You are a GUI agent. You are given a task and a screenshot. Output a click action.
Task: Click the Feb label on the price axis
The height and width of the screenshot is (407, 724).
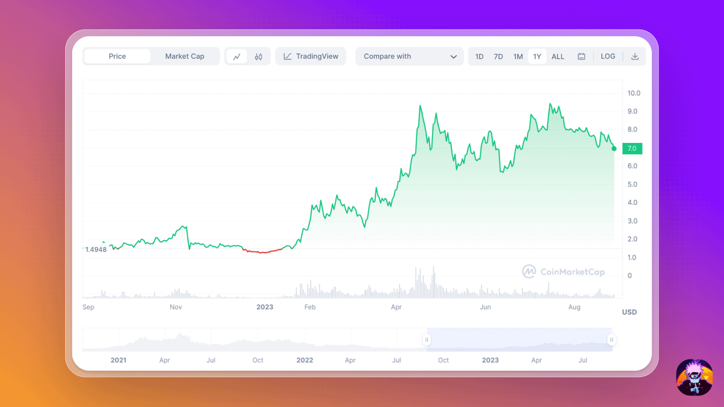(310, 308)
